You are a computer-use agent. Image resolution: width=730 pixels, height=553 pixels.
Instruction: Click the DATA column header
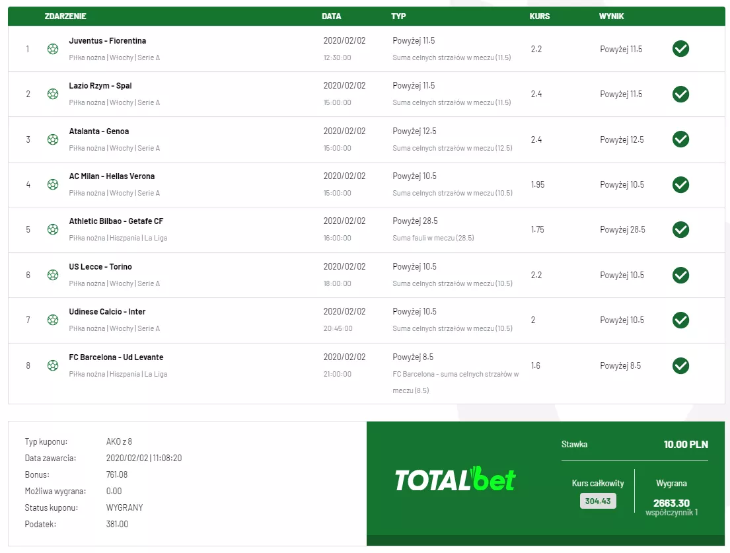[x=332, y=17]
